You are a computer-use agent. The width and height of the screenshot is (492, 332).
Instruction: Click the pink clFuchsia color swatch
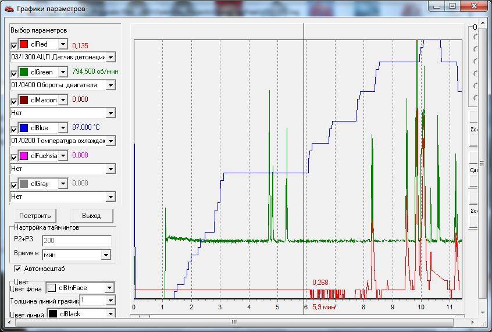pos(24,156)
